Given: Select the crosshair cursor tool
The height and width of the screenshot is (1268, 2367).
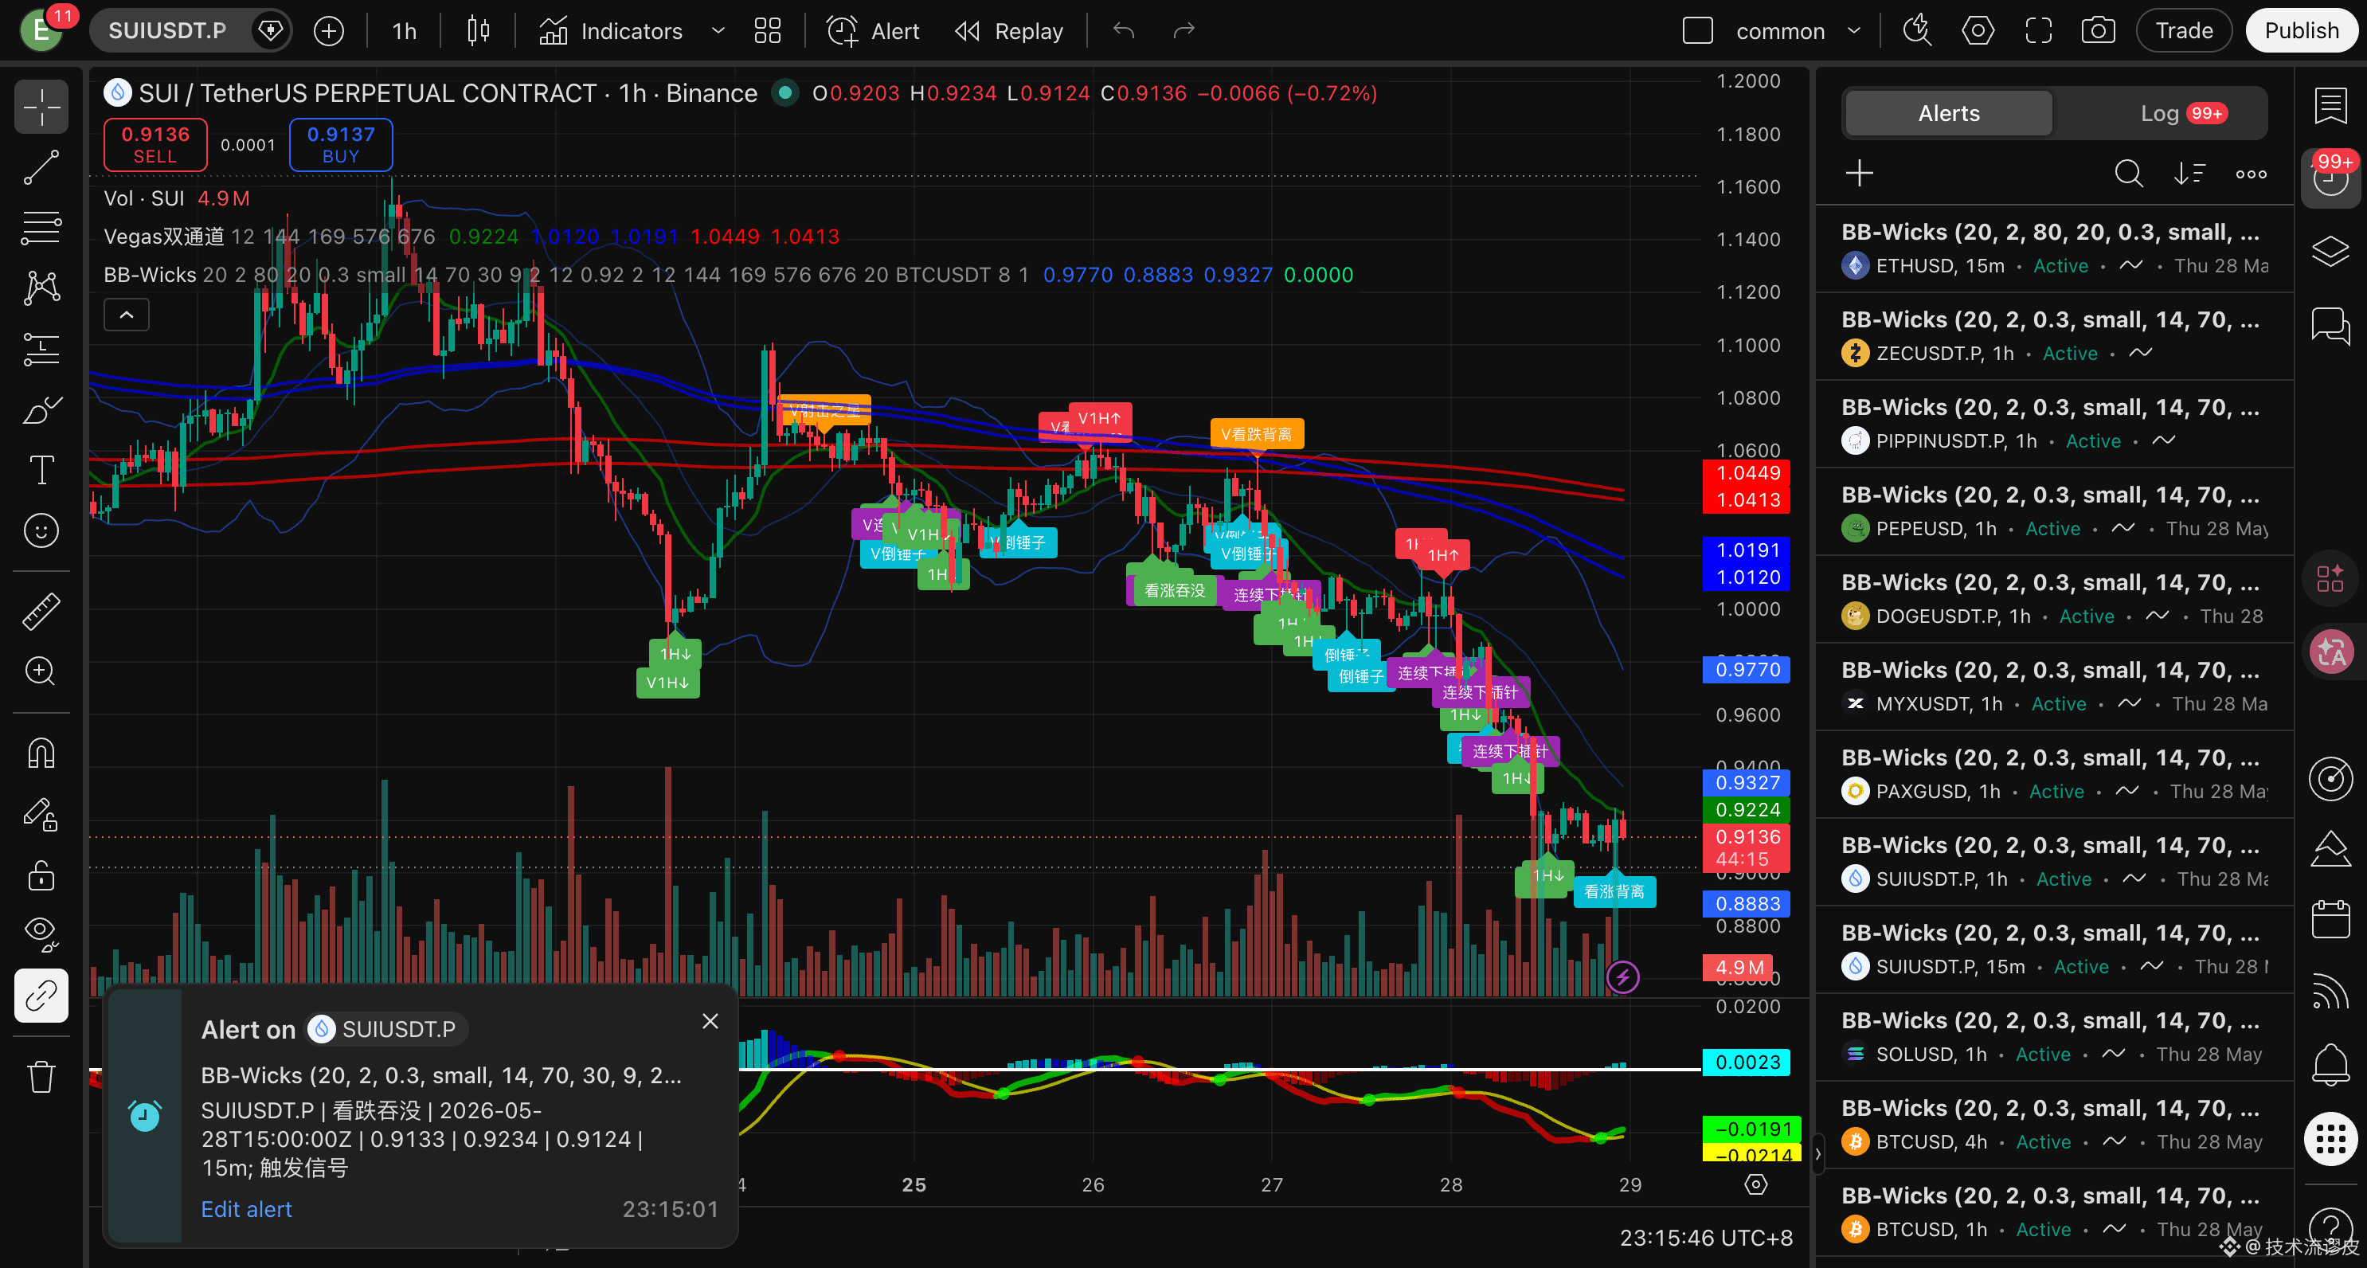Looking at the screenshot, I should pos(41,108).
